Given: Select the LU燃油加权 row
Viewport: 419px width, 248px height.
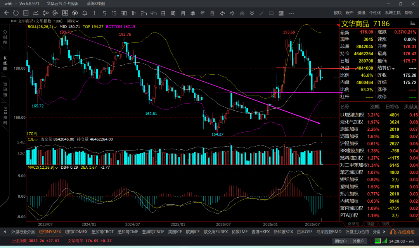Looking at the screenshot, I should click(379, 115).
